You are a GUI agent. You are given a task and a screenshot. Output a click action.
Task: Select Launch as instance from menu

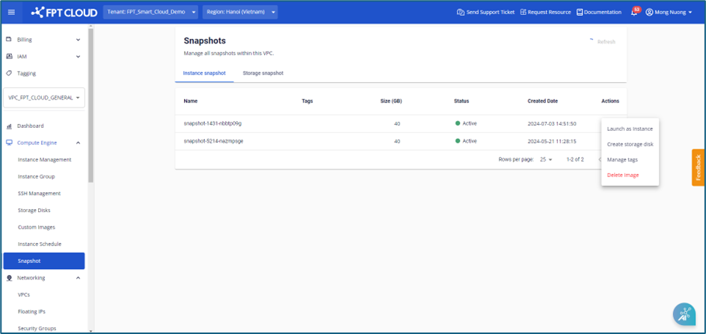click(x=629, y=129)
